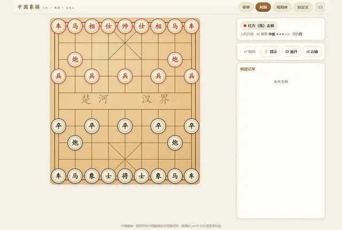Select the leftmost red 兵 pawn

[58, 76]
